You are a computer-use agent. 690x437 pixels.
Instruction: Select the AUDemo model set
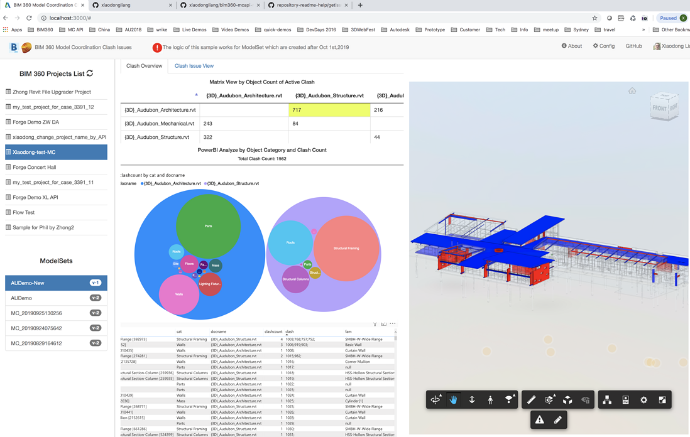click(x=57, y=298)
